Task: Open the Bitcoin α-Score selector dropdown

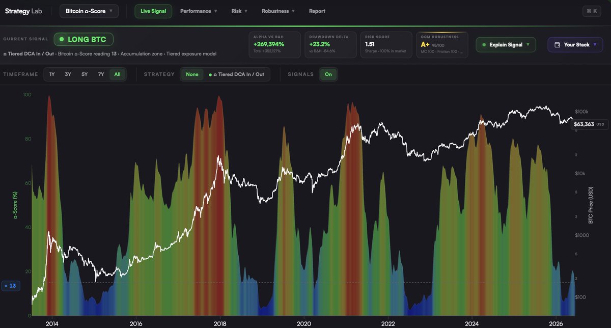Action: coord(89,11)
